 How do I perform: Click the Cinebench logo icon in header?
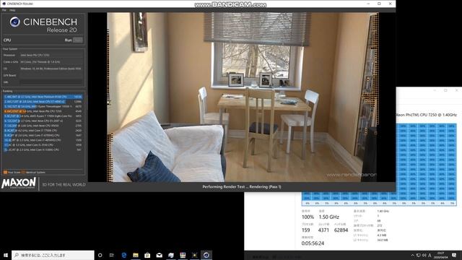tap(14, 22)
